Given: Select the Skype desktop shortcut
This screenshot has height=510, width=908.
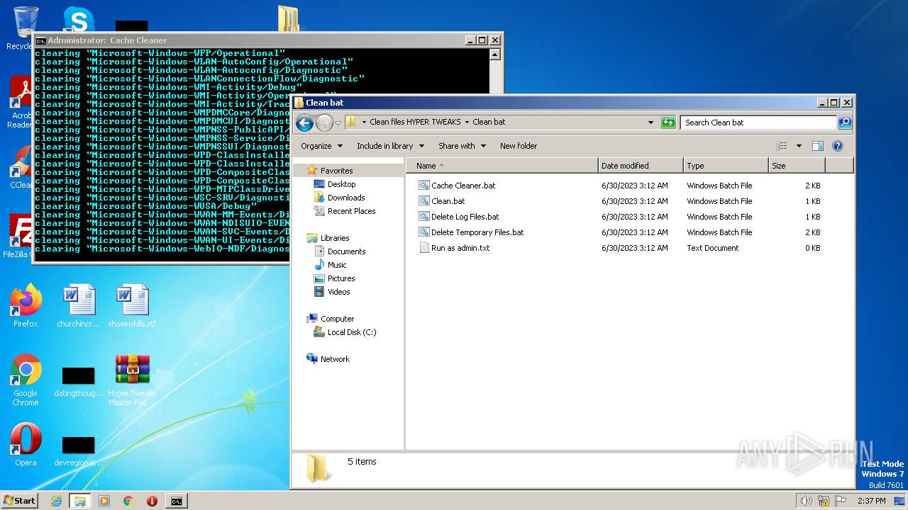Looking at the screenshot, I should coord(79,18).
